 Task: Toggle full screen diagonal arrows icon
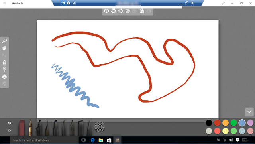pos(223,3)
